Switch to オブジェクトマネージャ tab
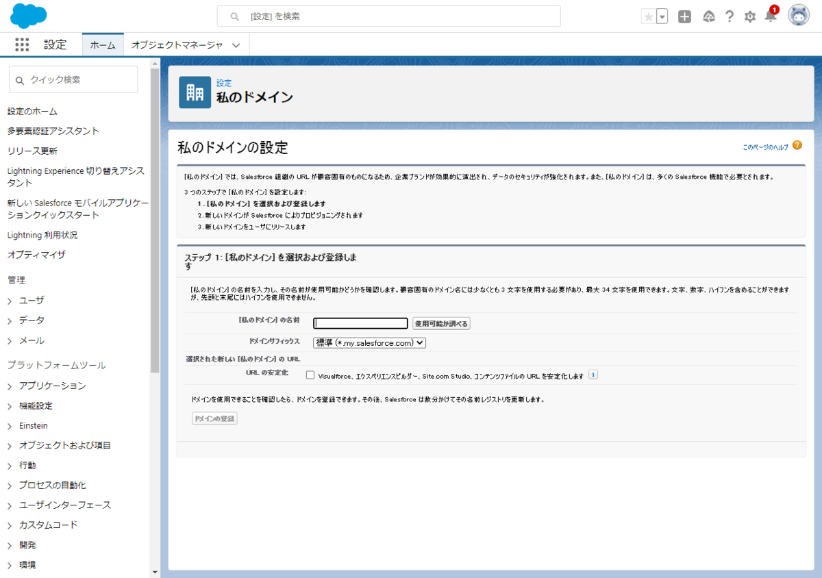Image resolution: width=822 pixels, height=578 pixels. click(177, 45)
